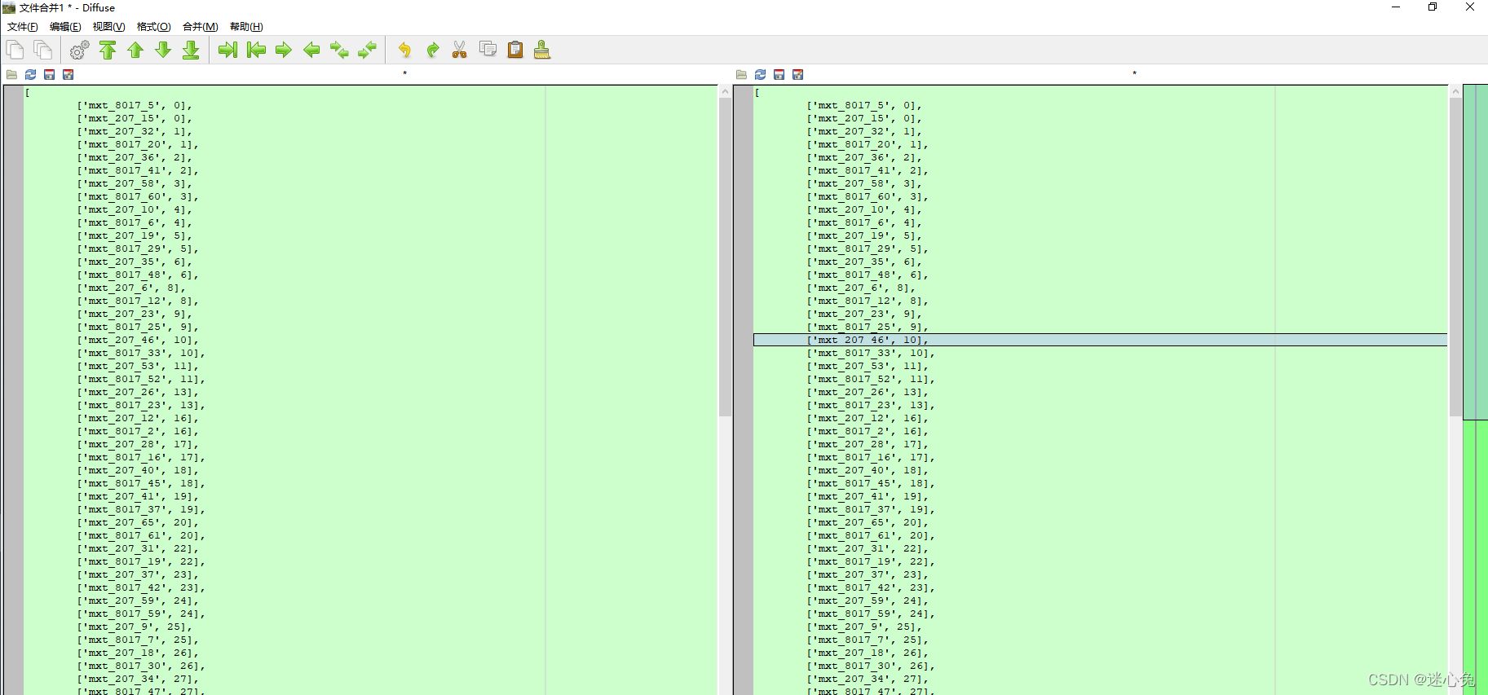This screenshot has width=1488, height=695.
Task: Open the 帮助(H) menu
Action: (246, 27)
